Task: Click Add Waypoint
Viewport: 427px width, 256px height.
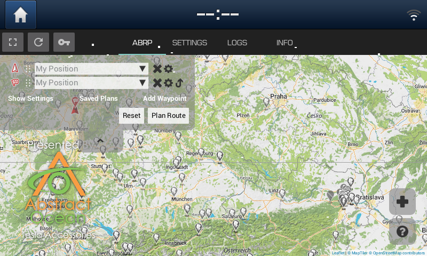Action: click(165, 99)
